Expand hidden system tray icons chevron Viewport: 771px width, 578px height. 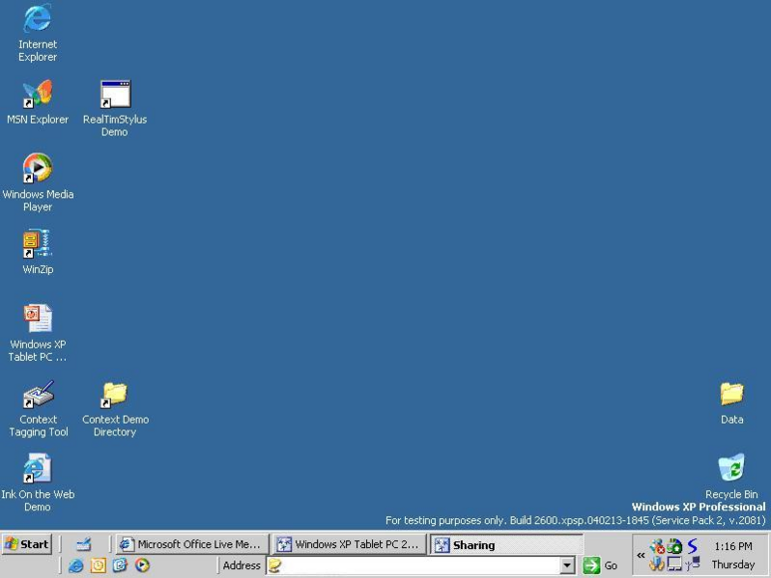pyautogui.click(x=640, y=555)
